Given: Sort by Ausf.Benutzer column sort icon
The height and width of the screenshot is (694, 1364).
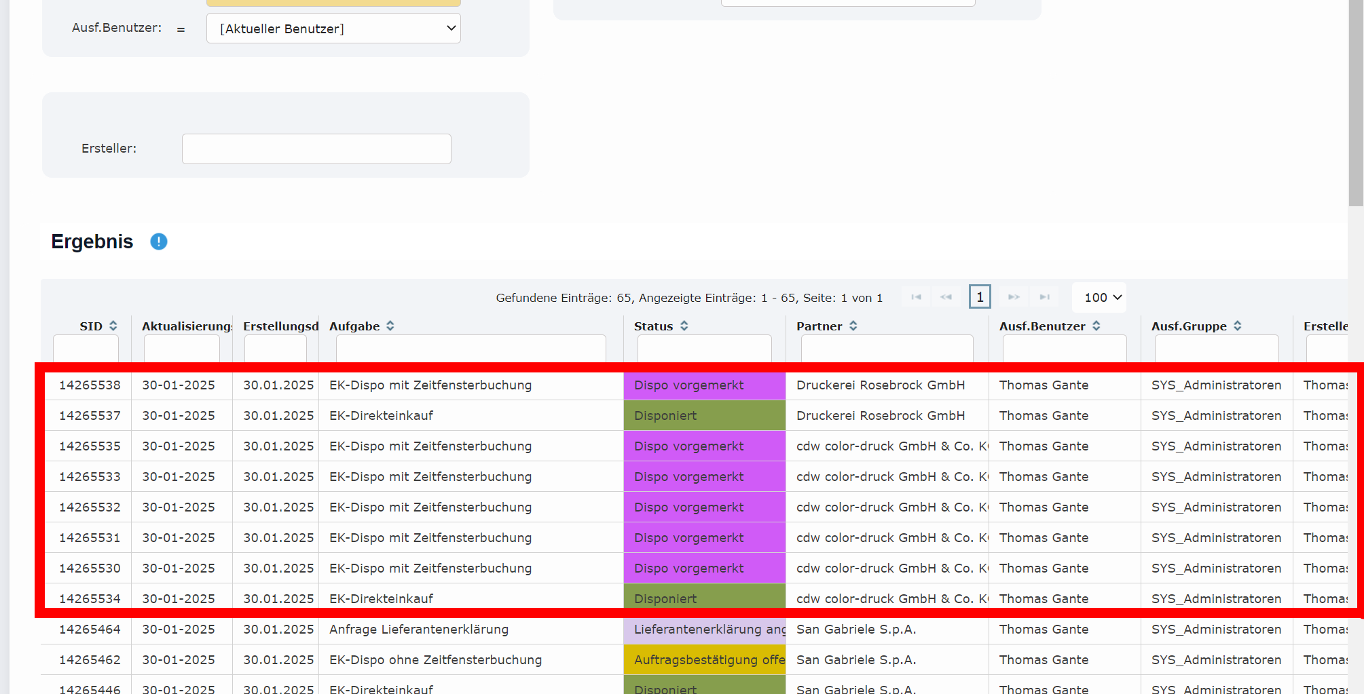Looking at the screenshot, I should coord(1096,326).
